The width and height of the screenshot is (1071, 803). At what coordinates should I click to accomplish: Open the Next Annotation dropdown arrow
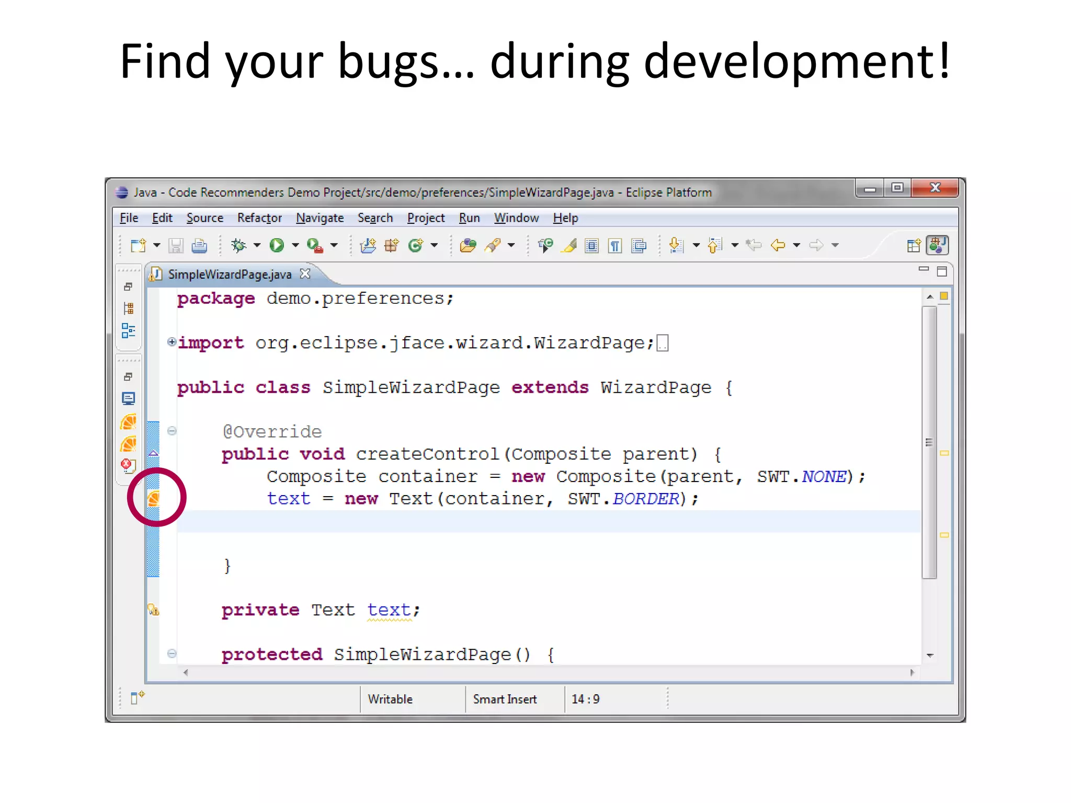point(696,245)
